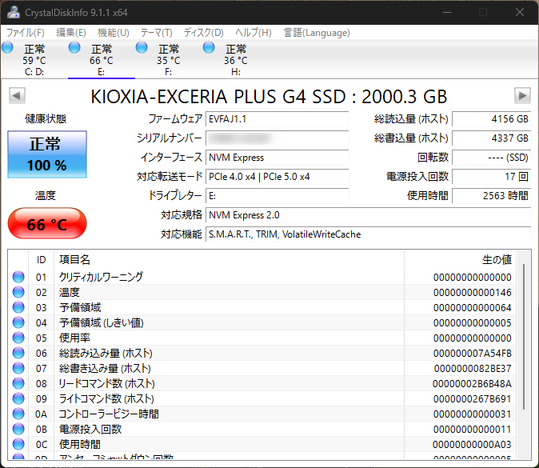Viewport: 539px width, 468px height.
Task: Click status orb for E: drive
Action: pyautogui.click(x=74, y=47)
